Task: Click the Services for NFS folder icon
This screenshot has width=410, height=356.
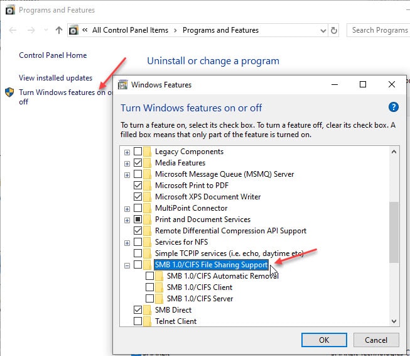Action: pos(147,242)
